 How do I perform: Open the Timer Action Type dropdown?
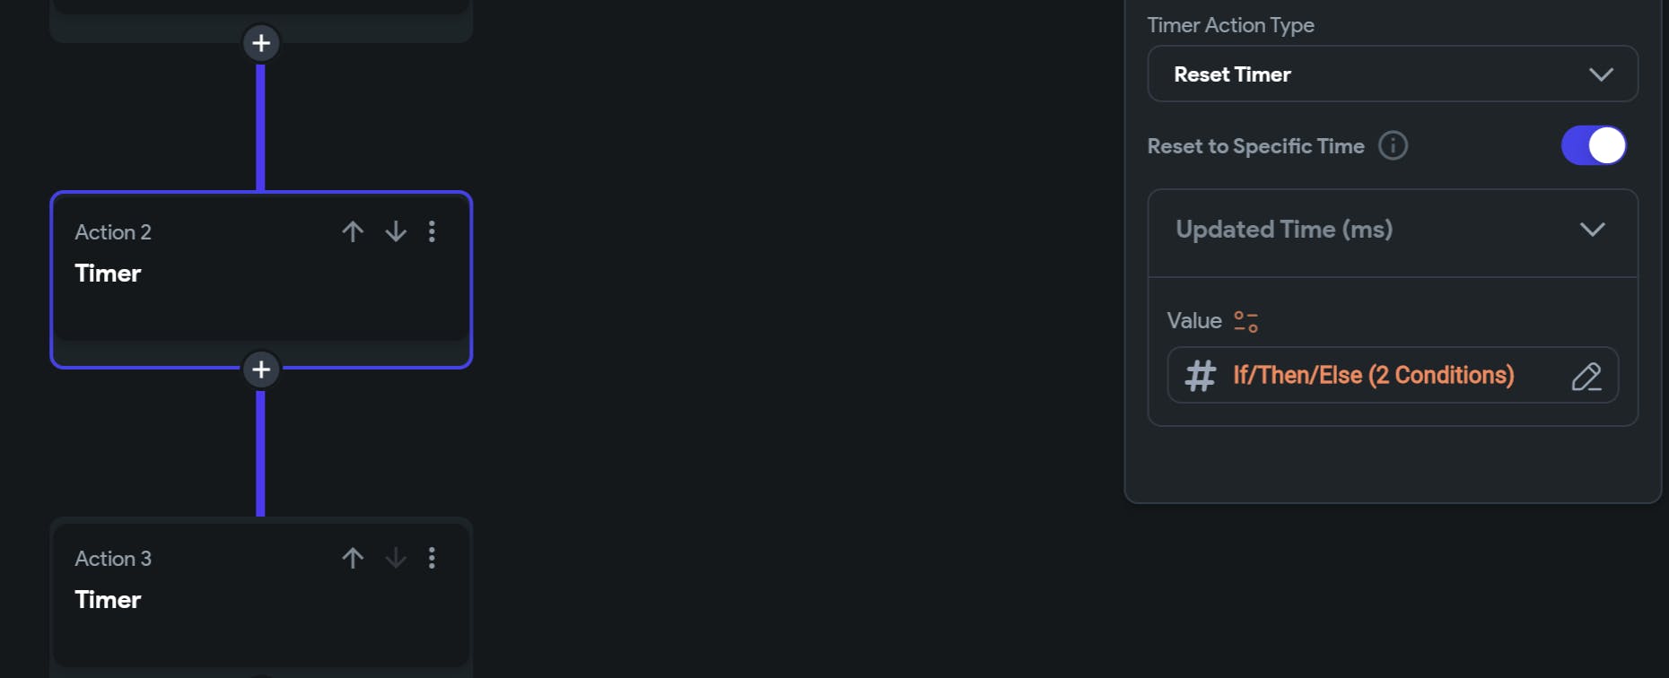1392,74
